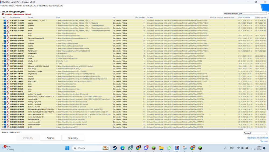
Task: Select the activiry 21k murodil folder cell
Action: [35, 104]
